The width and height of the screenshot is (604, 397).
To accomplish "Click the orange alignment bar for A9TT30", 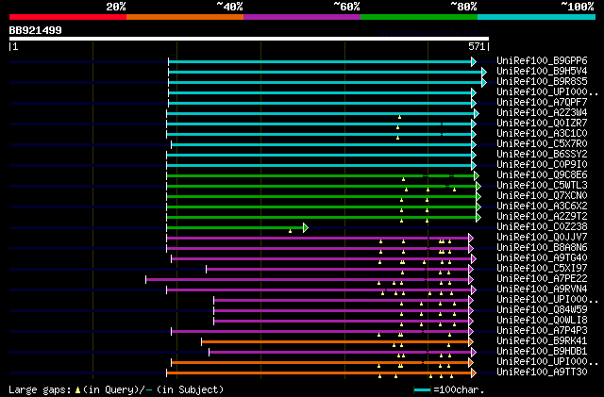I will pos(319,373).
